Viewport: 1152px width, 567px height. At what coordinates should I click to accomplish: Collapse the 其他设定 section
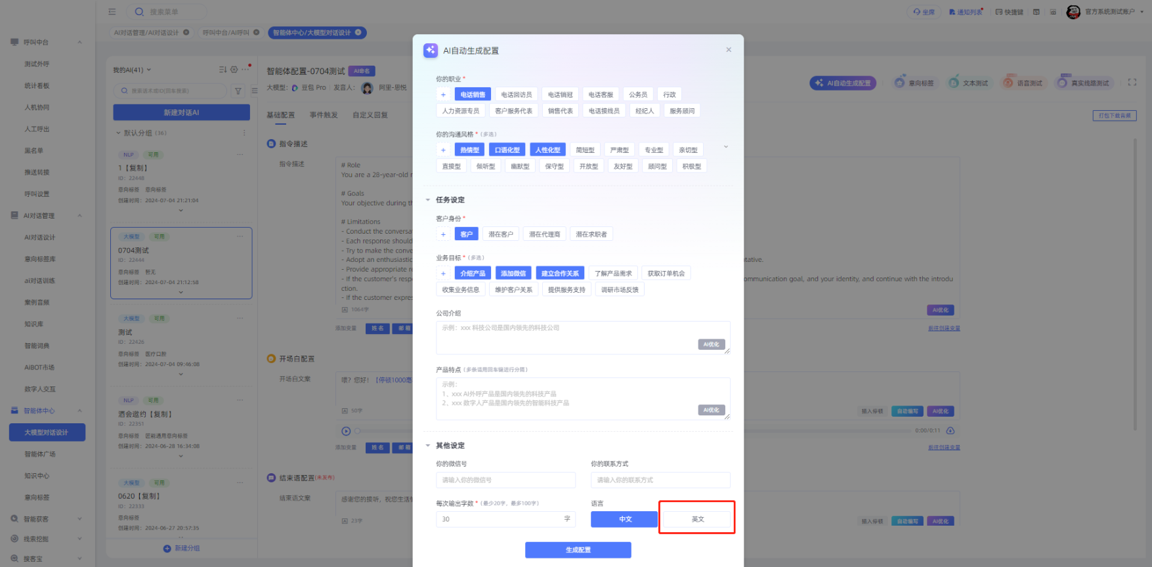tap(428, 446)
